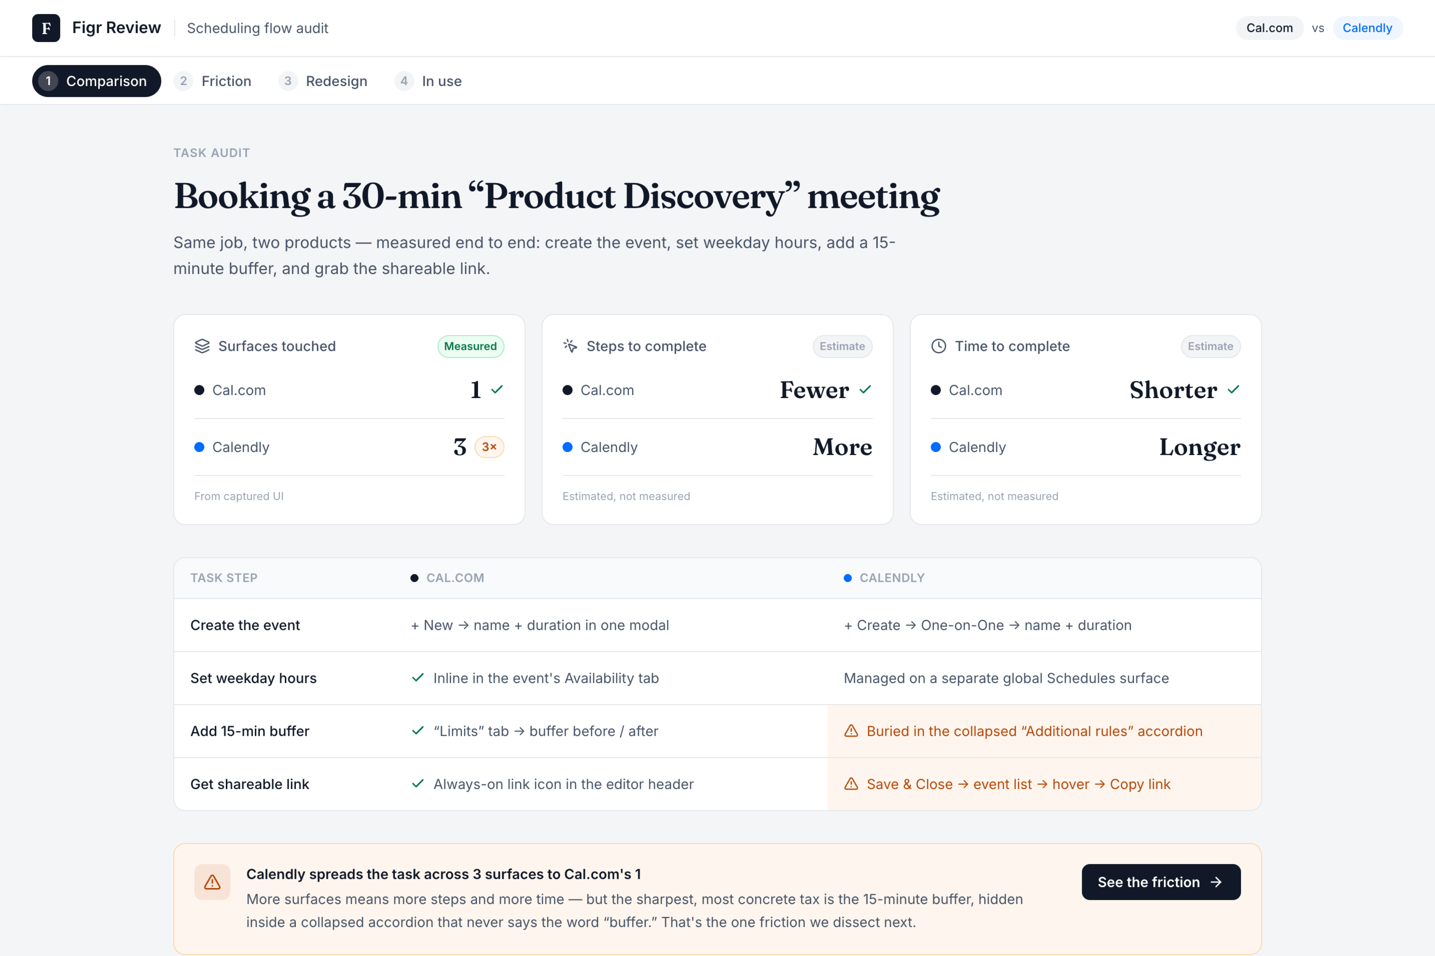Click the Steps to complete card title
This screenshot has width=1435, height=956.
click(x=646, y=346)
